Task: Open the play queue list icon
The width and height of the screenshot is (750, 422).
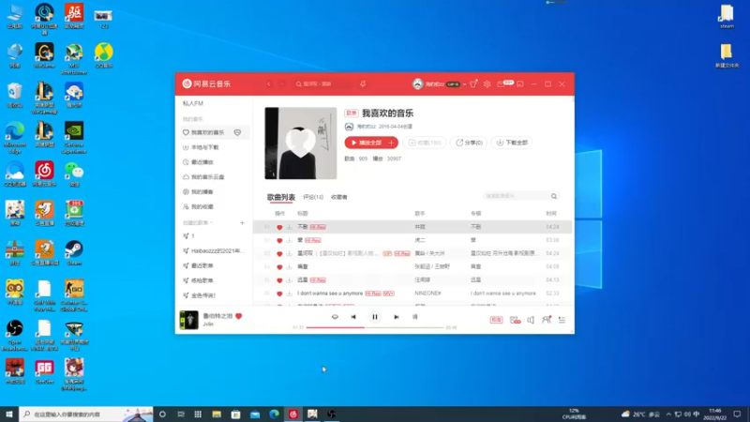Action: (562, 320)
